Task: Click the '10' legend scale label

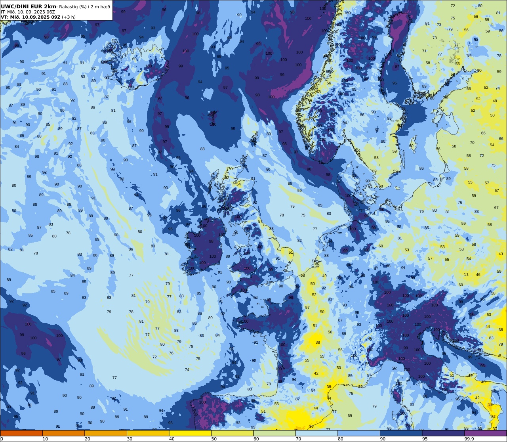Action: click(x=45, y=439)
